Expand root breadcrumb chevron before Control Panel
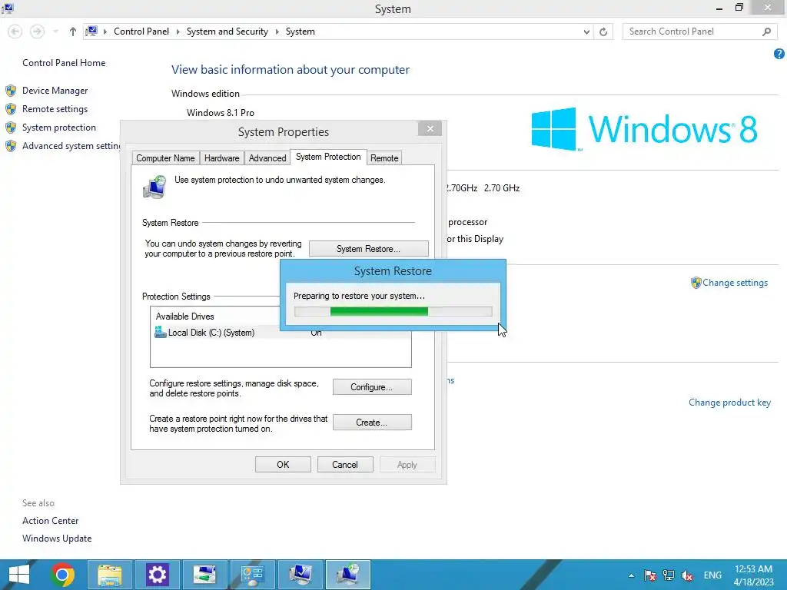 pos(105,31)
